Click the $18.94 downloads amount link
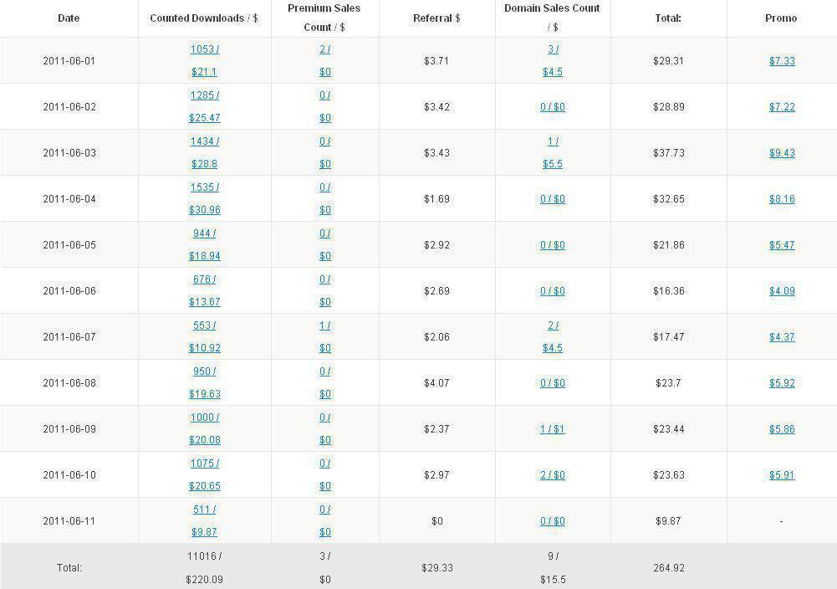Viewport: 837px width, 589px height. click(204, 256)
